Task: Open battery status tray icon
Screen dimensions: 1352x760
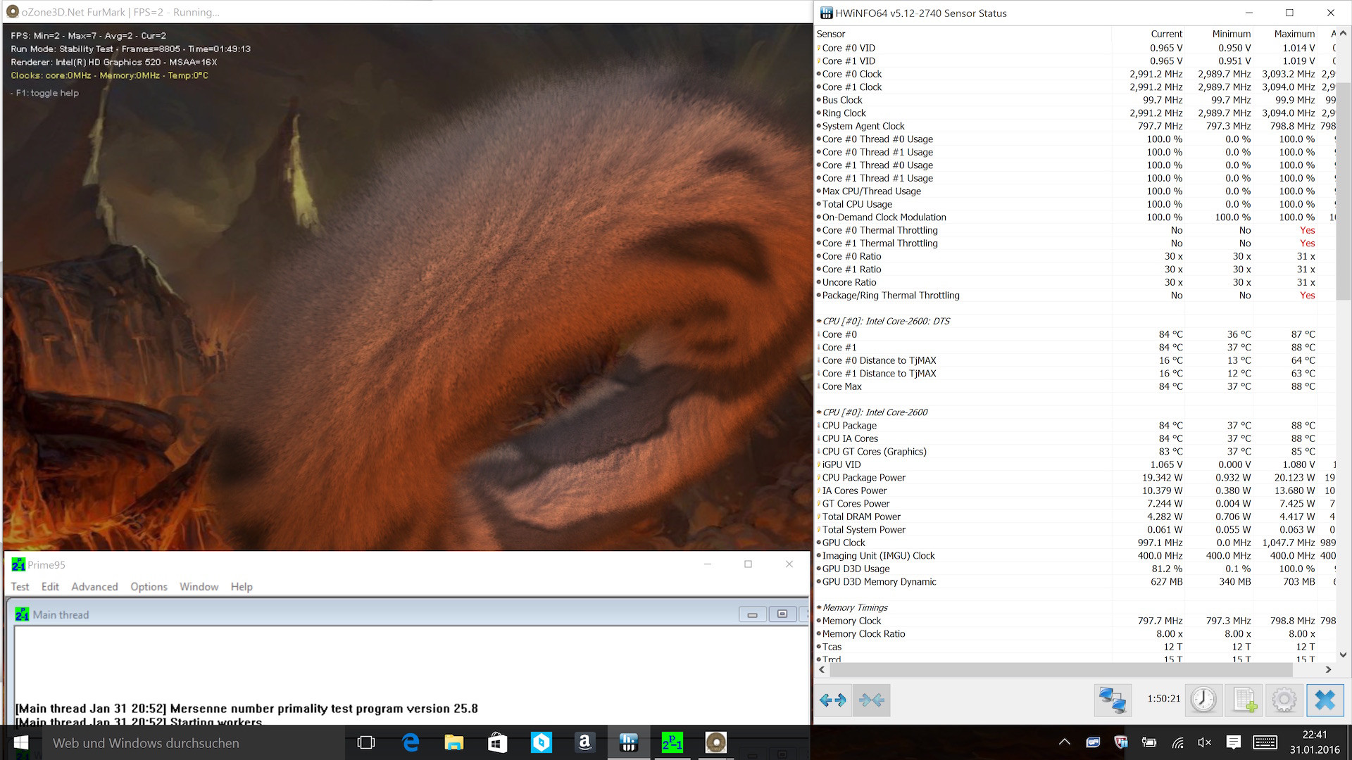Action: coord(1148,742)
